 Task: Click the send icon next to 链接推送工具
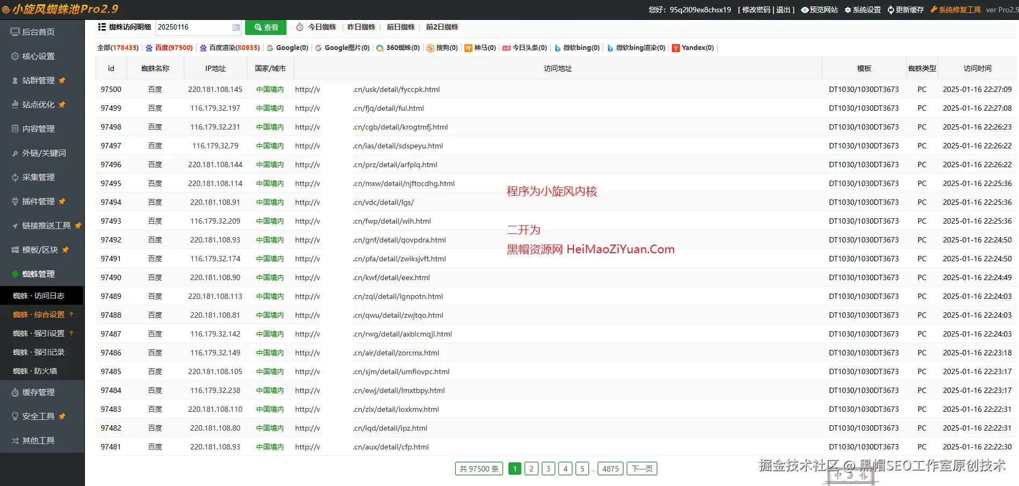[15, 226]
